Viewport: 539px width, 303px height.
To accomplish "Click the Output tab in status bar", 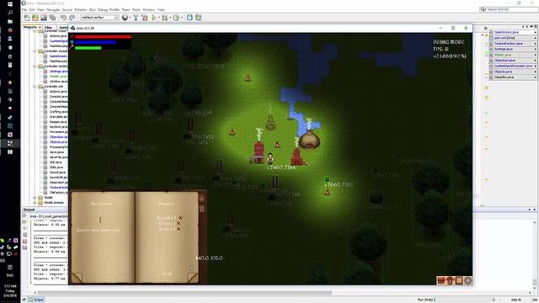I will point(35,300).
